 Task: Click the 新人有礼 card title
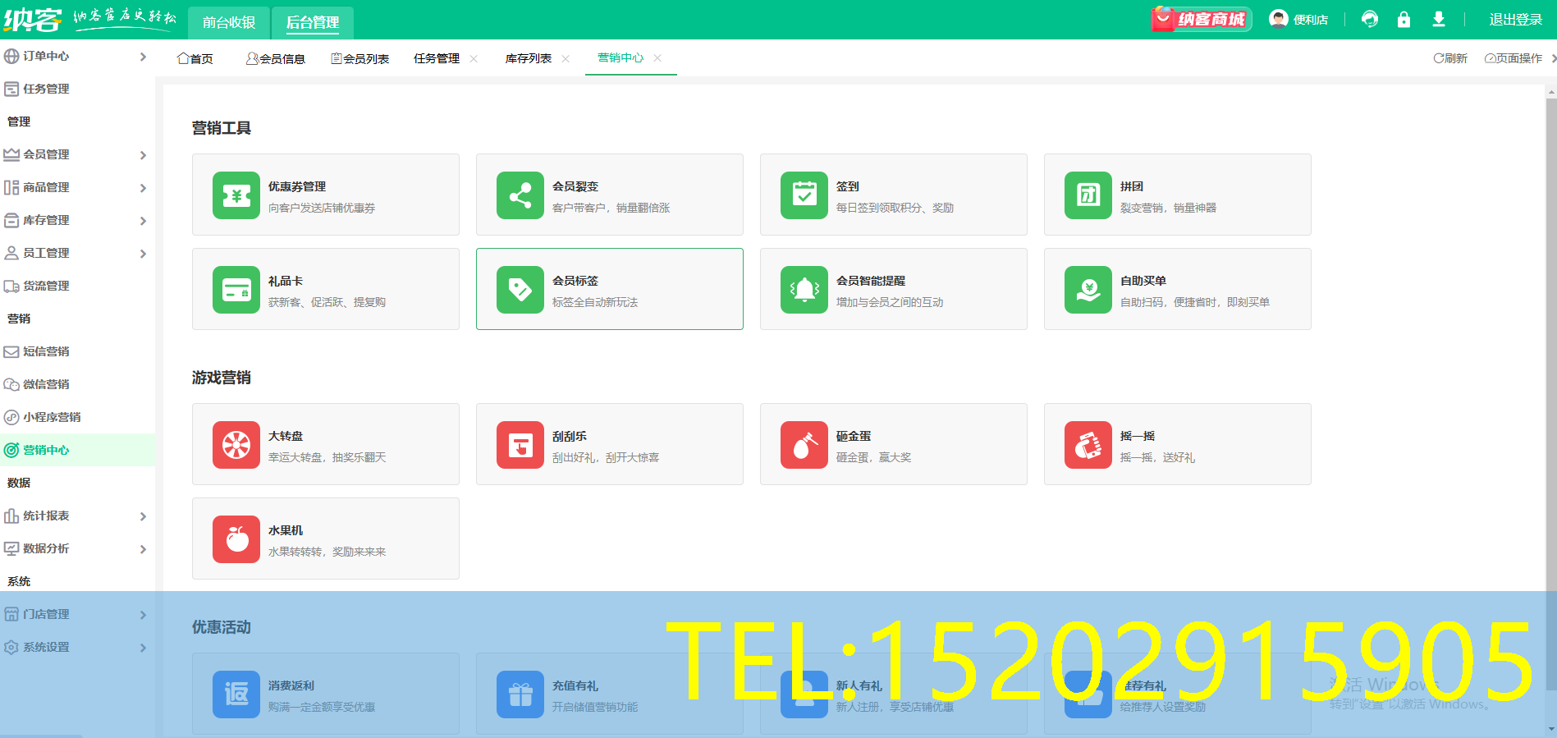pos(859,685)
